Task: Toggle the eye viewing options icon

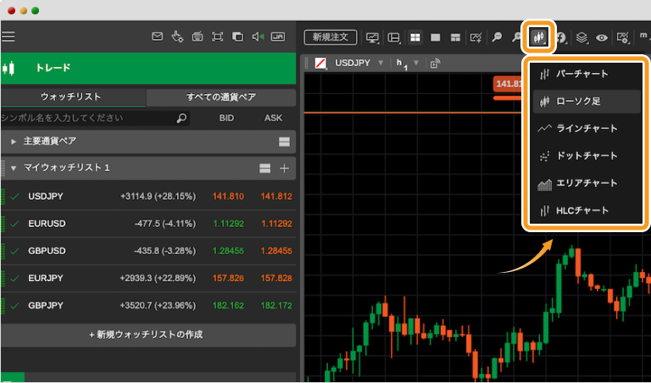Action: [602, 38]
